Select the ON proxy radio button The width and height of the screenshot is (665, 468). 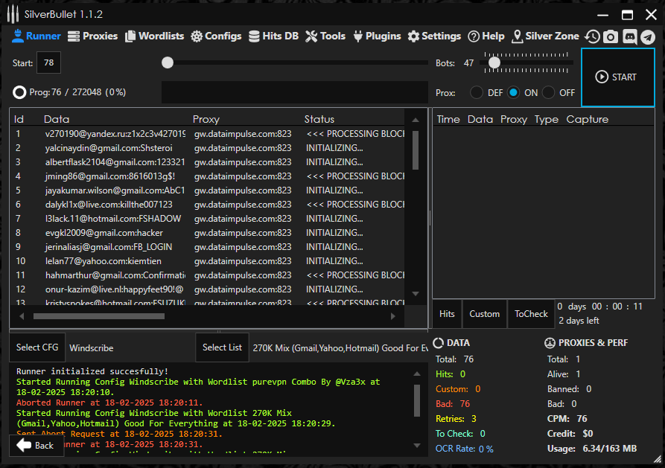point(513,93)
